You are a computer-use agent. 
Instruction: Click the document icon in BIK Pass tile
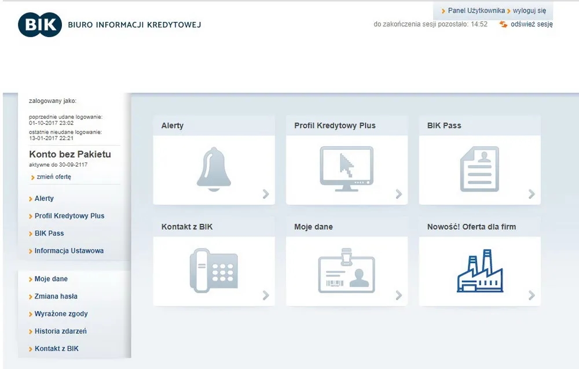(479, 169)
